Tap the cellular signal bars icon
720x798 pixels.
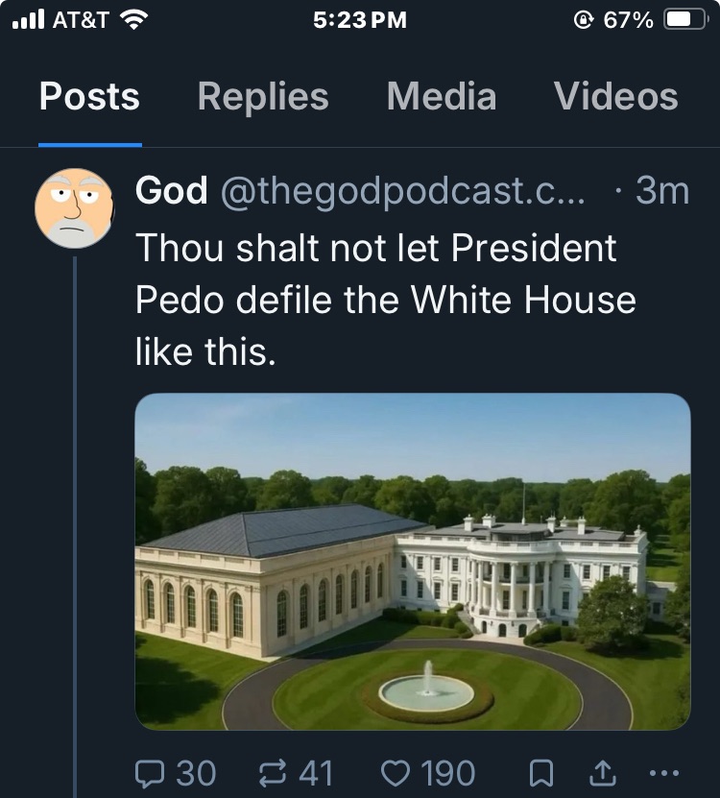pos(28,20)
